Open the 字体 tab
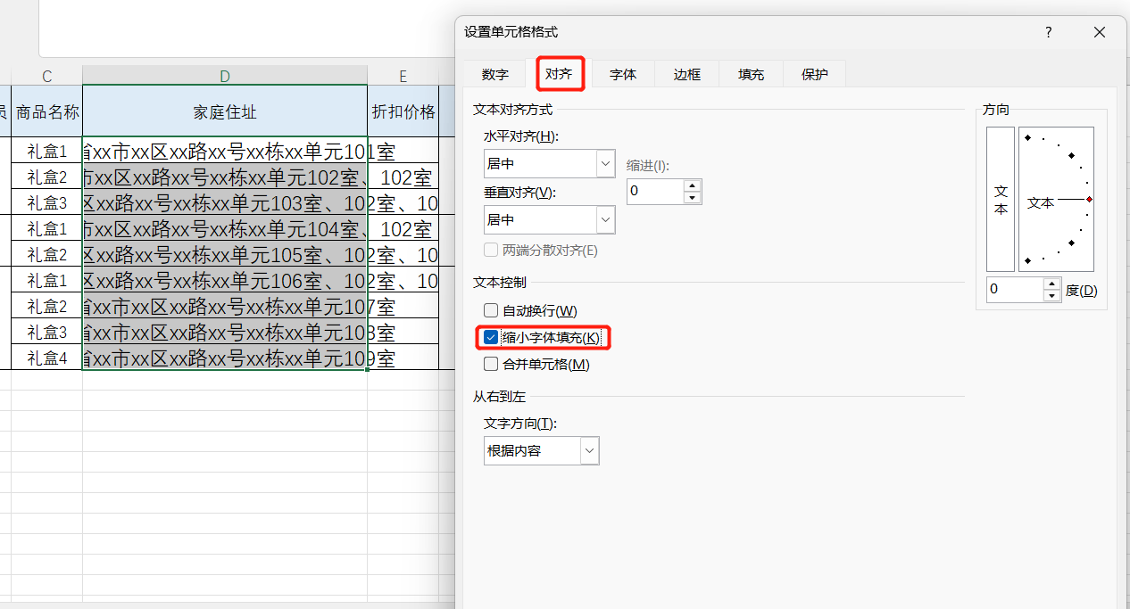The width and height of the screenshot is (1130, 609). point(623,75)
